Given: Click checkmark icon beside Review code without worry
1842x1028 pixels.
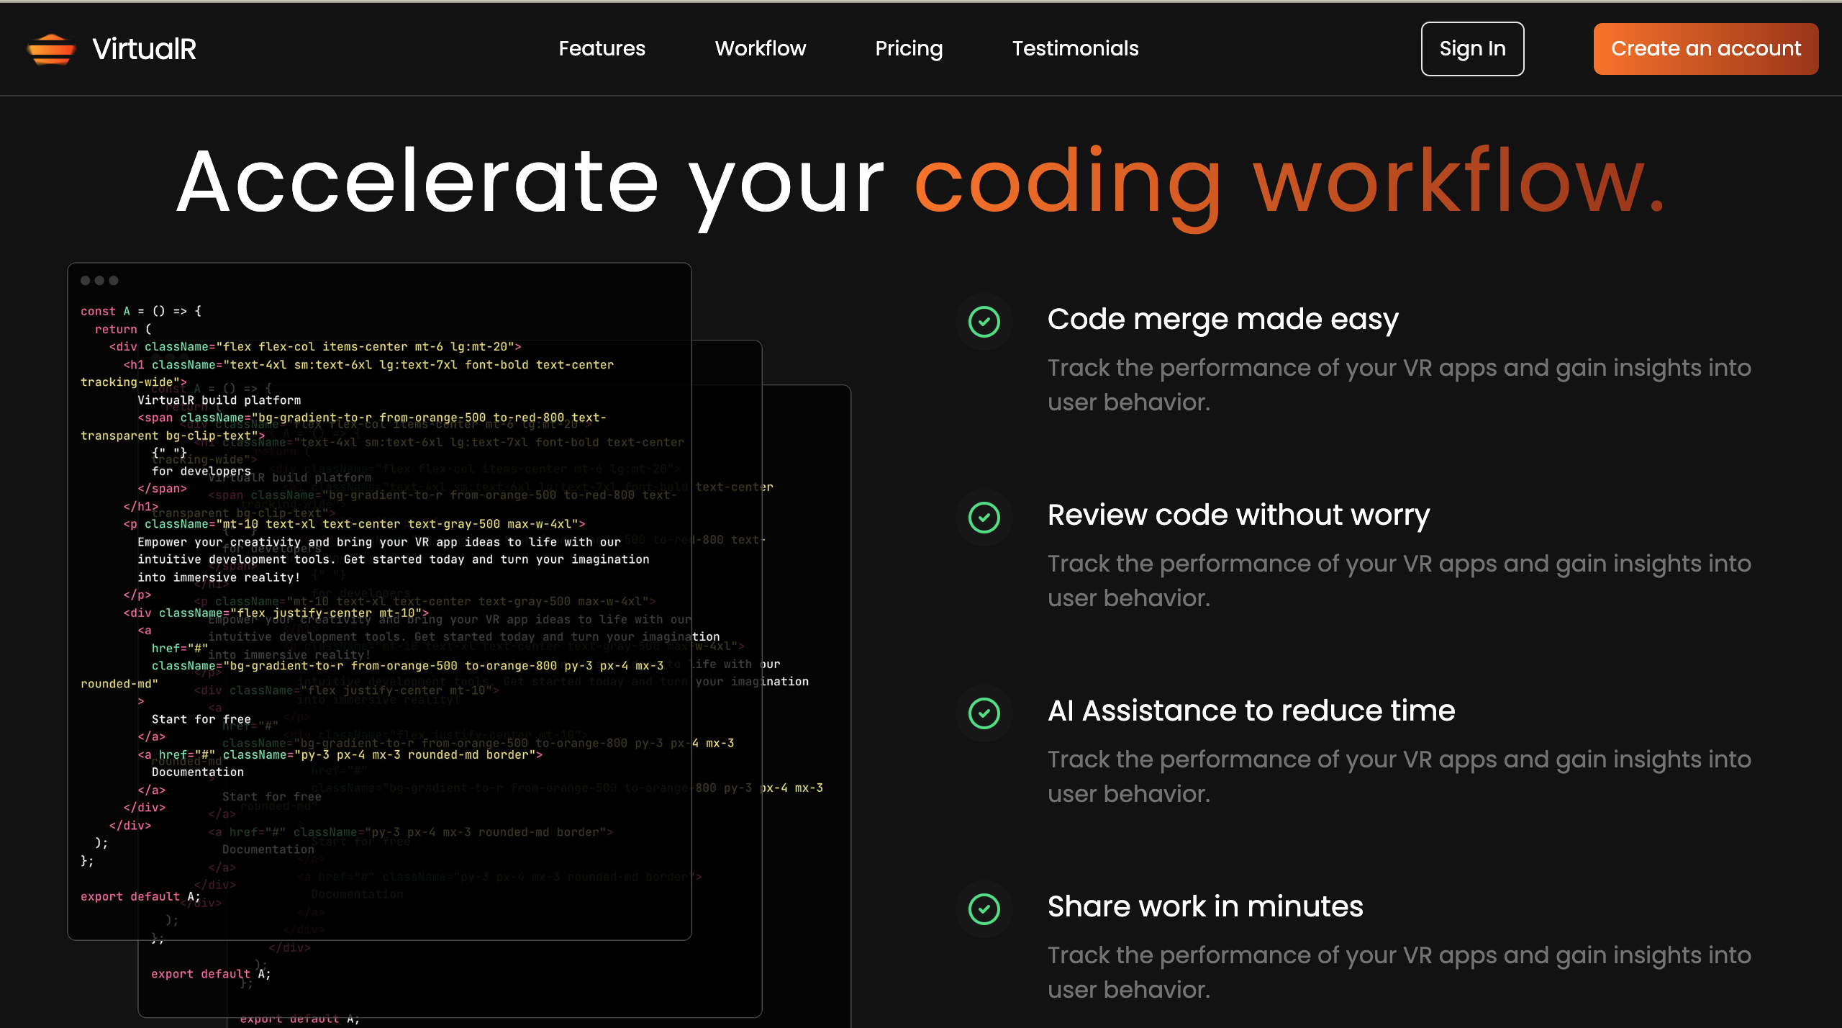Looking at the screenshot, I should pyautogui.click(x=984, y=518).
